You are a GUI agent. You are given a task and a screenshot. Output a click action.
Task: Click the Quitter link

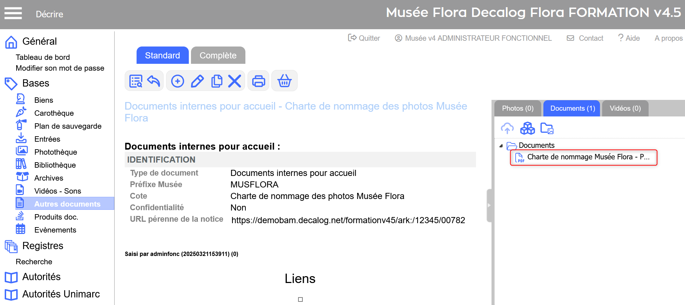coord(364,38)
